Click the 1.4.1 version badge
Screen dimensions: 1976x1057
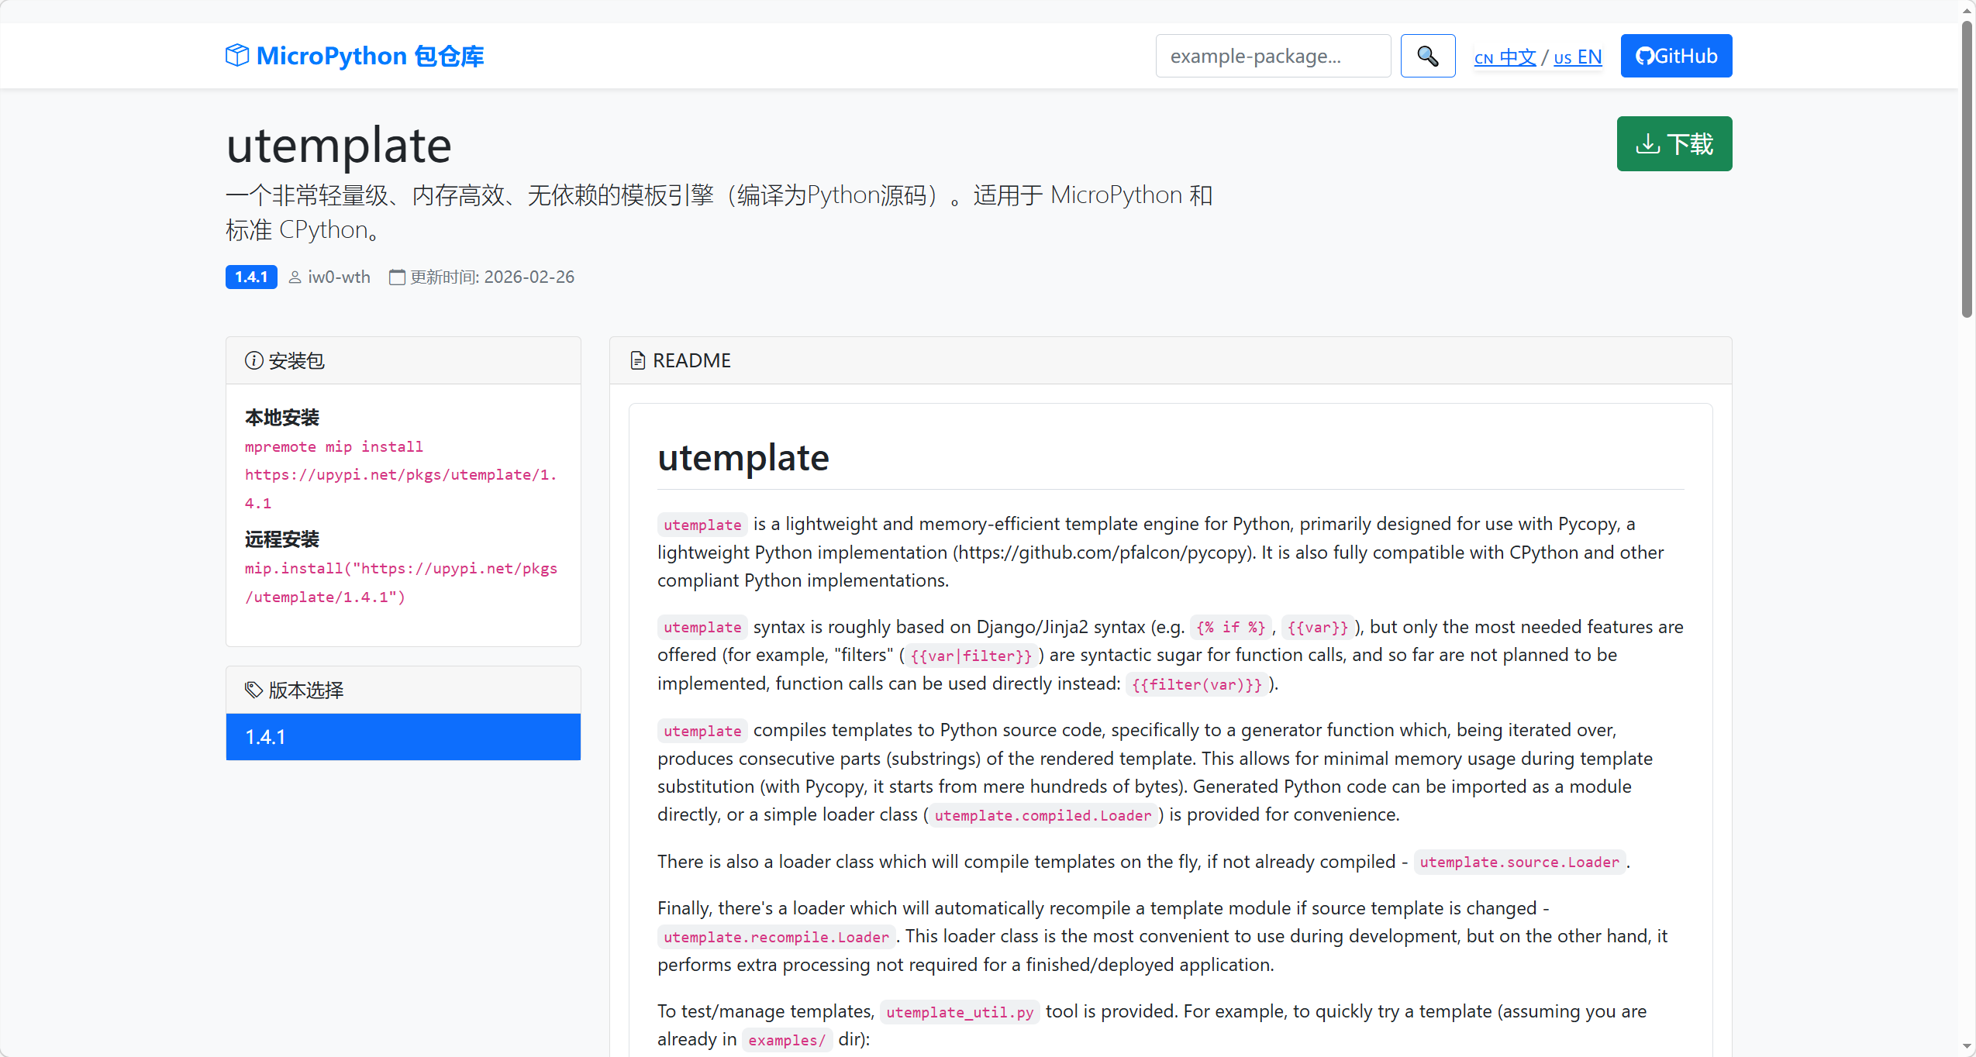pyautogui.click(x=251, y=277)
